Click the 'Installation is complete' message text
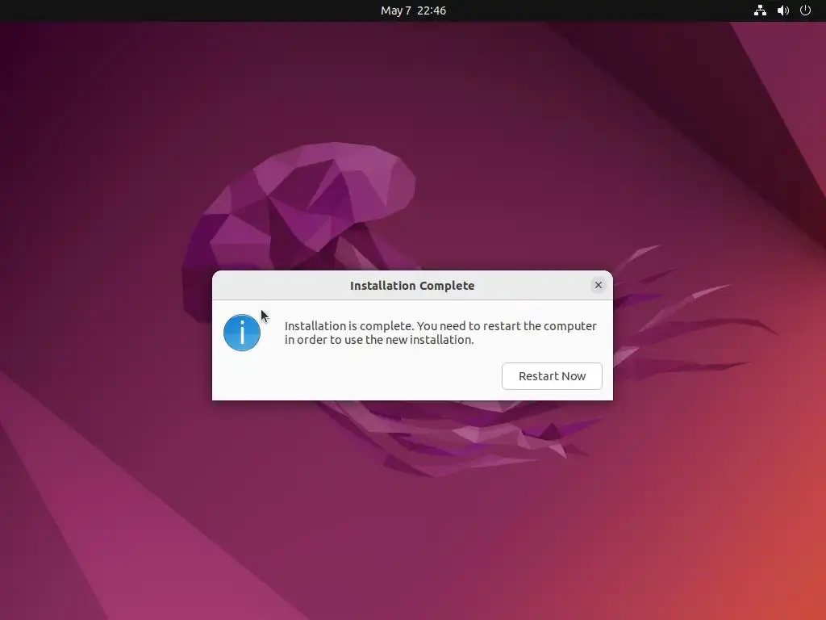This screenshot has height=620, width=826. [x=440, y=333]
